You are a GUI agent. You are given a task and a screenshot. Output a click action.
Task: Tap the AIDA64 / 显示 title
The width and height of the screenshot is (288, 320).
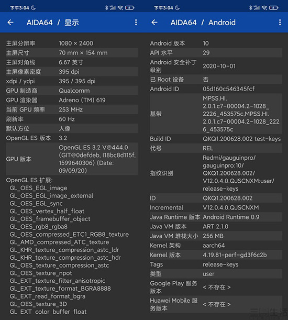pos(53,23)
